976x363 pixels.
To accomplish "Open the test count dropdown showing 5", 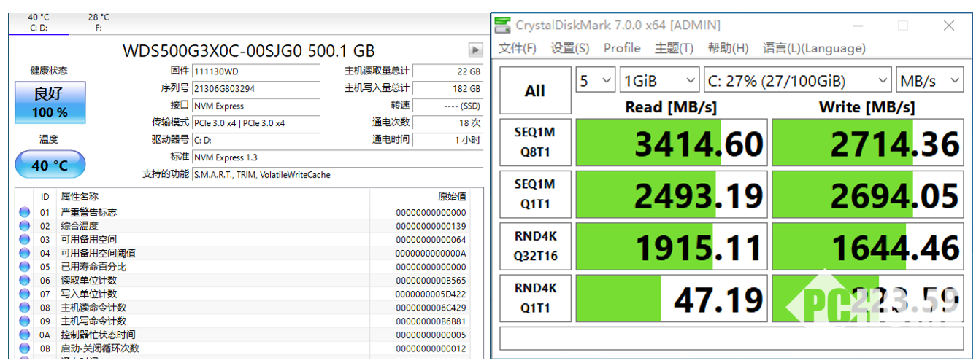I will [x=596, y=80].
